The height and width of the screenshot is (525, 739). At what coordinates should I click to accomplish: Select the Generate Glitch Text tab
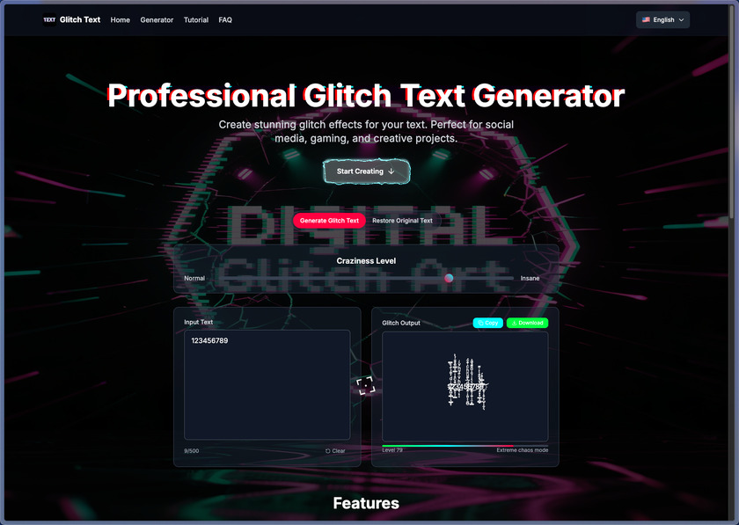coord(329,221)
